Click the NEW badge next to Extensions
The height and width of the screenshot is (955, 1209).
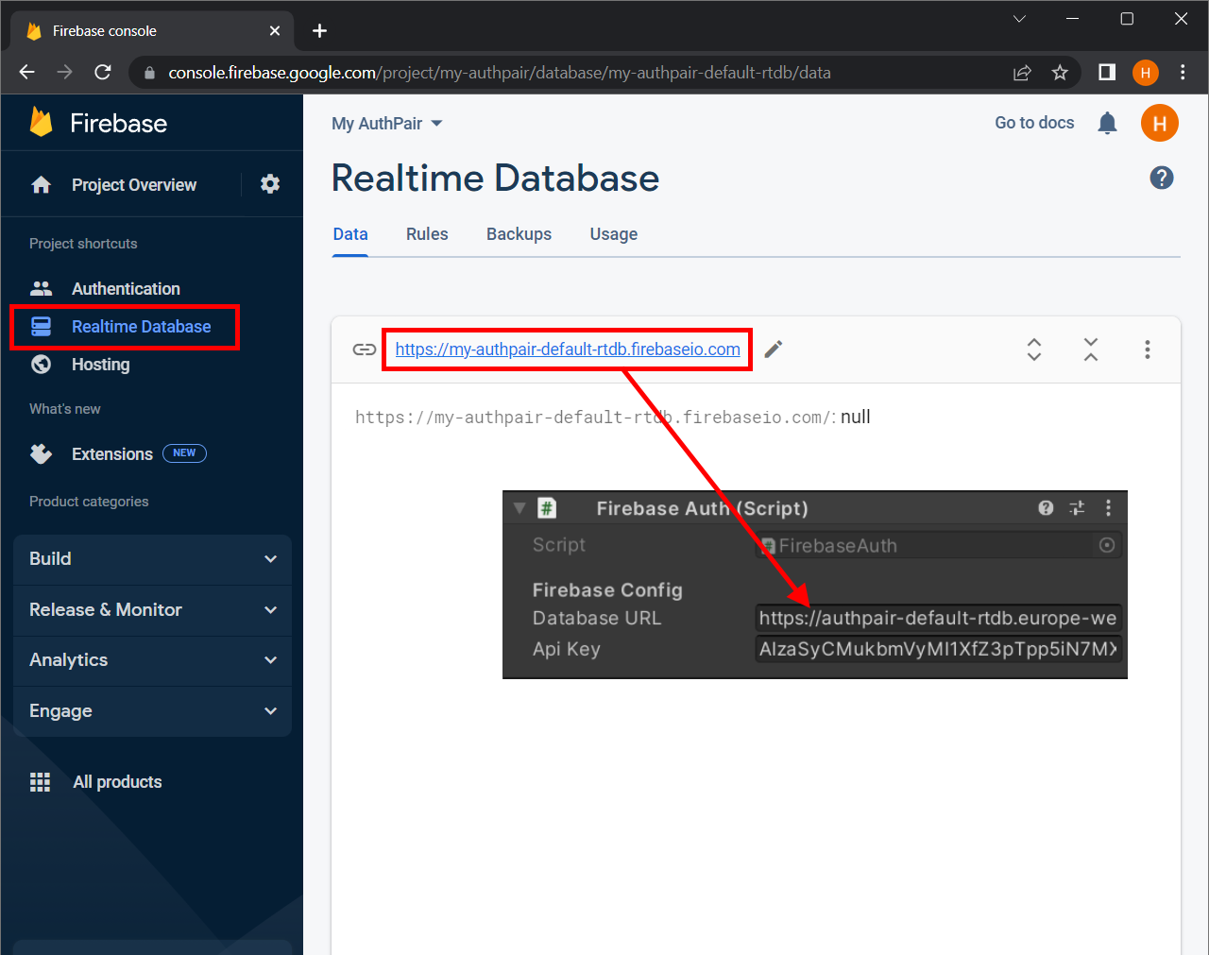184,453
